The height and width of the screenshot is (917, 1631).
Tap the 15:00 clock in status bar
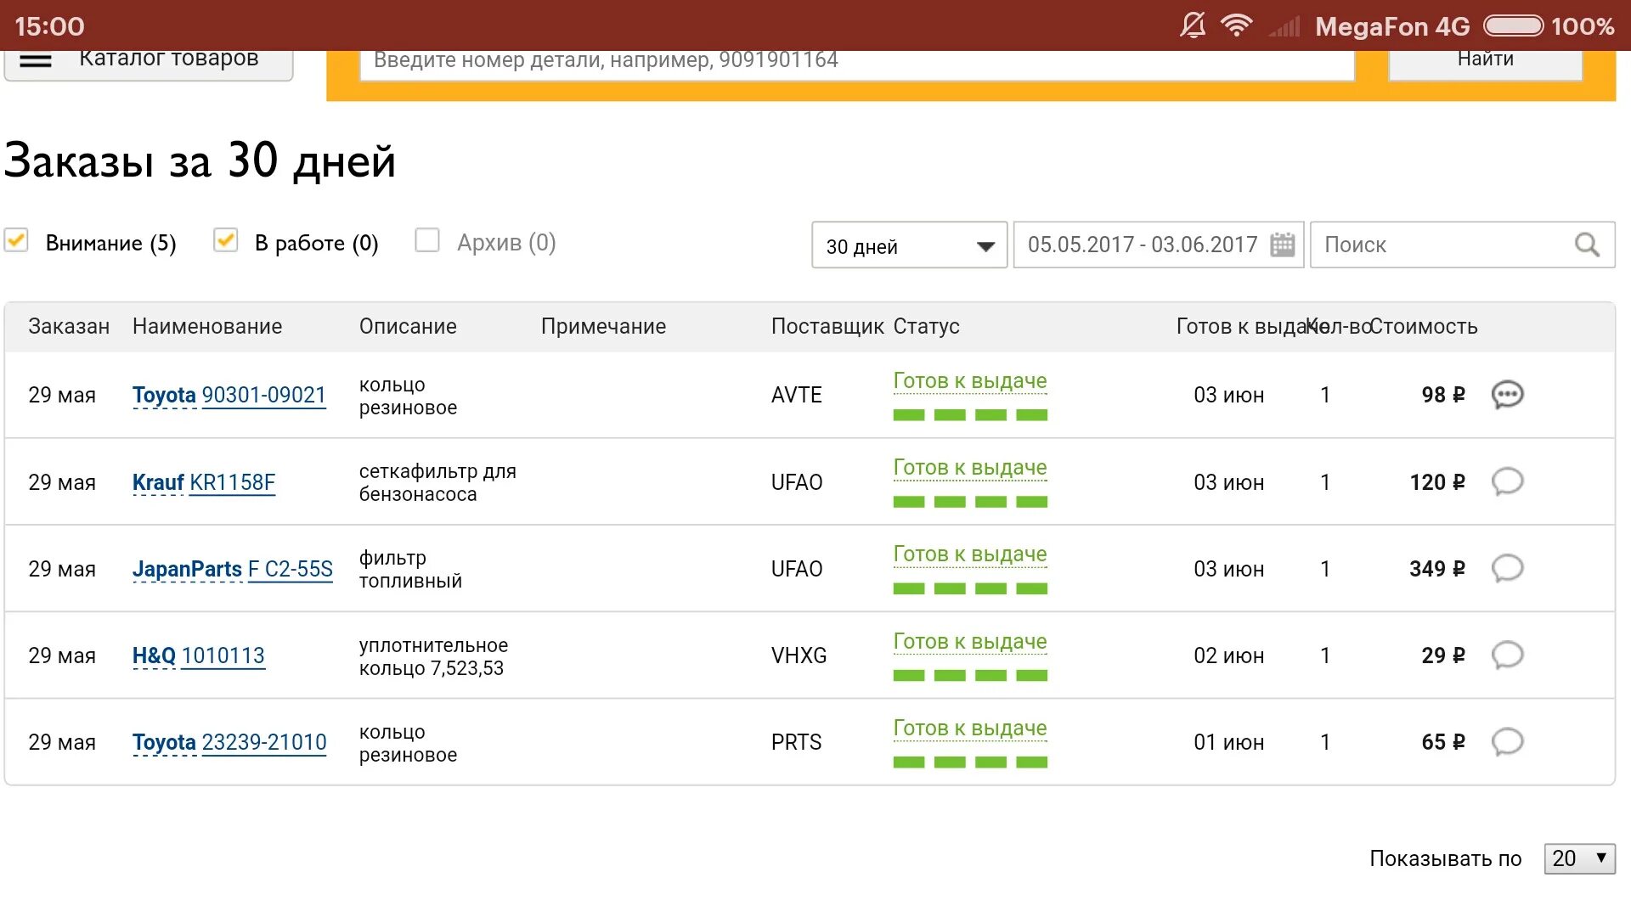coord(49,26)
